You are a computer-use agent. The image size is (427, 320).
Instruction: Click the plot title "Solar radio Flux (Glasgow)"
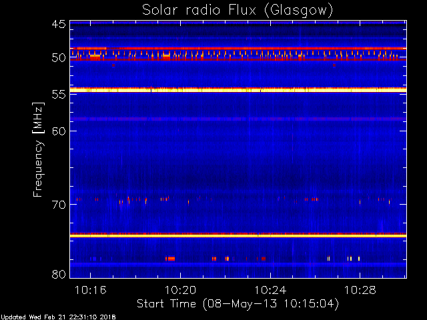coord(238,11)
